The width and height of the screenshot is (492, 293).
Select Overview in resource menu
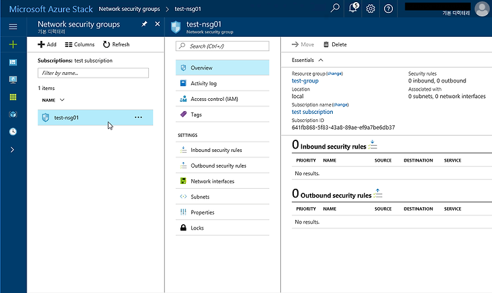pyautogui.click(x=223, y=67)
